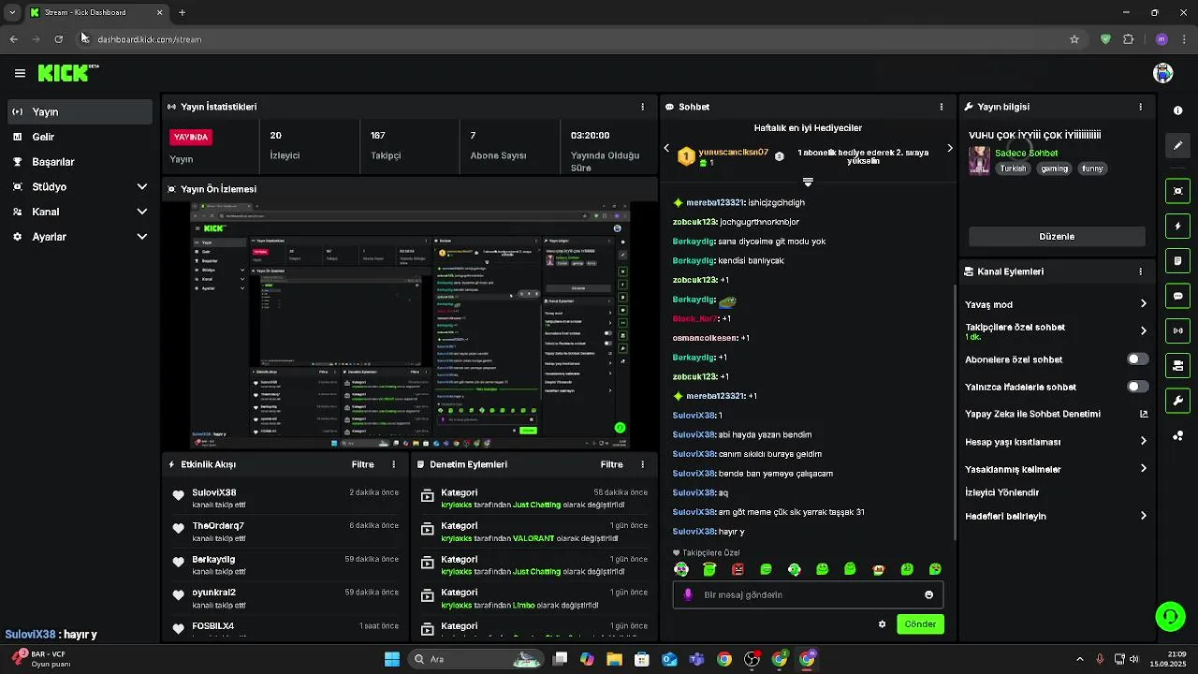The width and height of the screenshot is (1198, 674).
Task: Open Filtre in Denetim Eylemleri panel
Action: coord(611,464)
